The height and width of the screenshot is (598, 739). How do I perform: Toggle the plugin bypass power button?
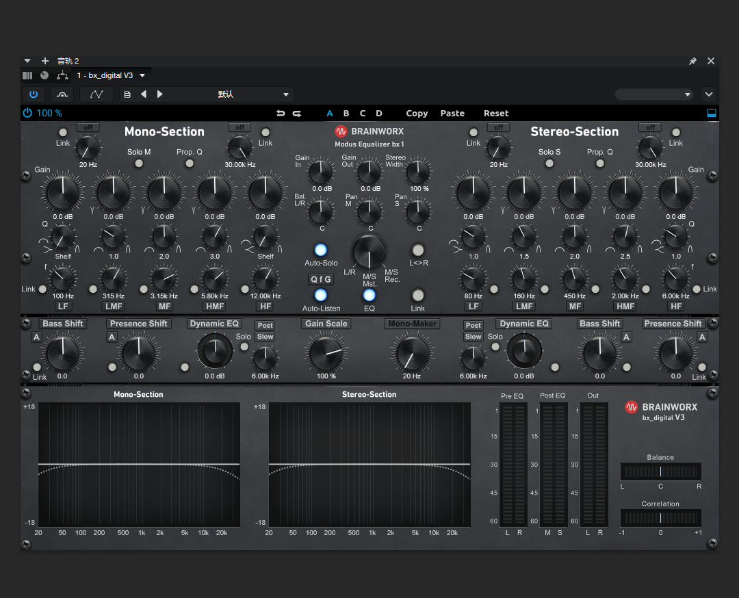[34, 94]
